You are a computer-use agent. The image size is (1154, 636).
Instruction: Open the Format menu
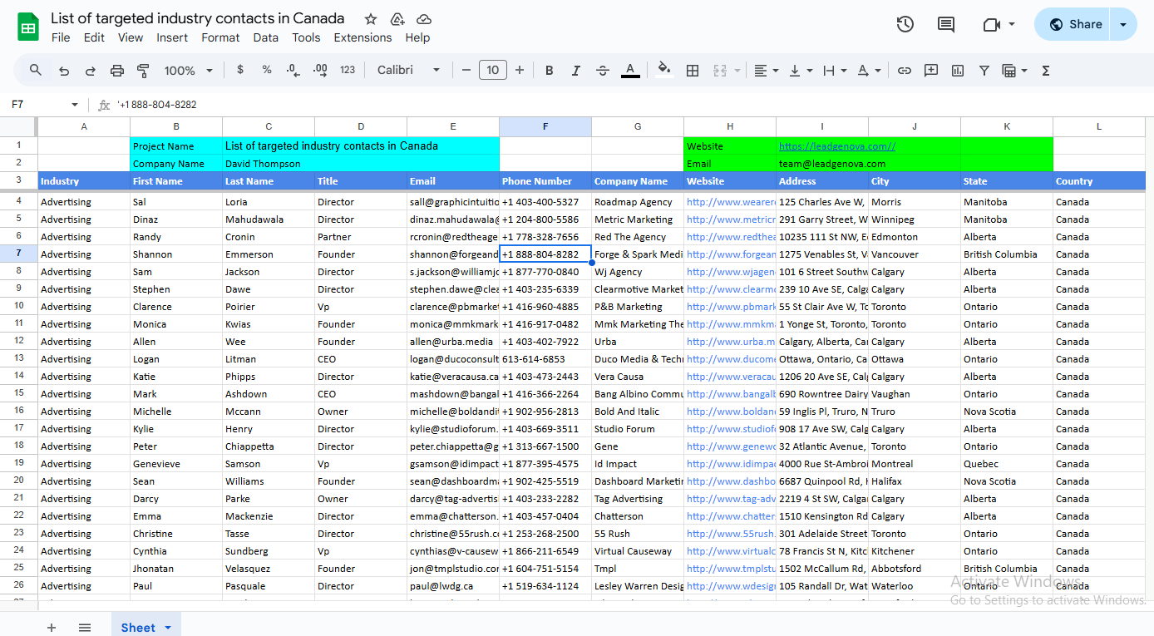220,37
